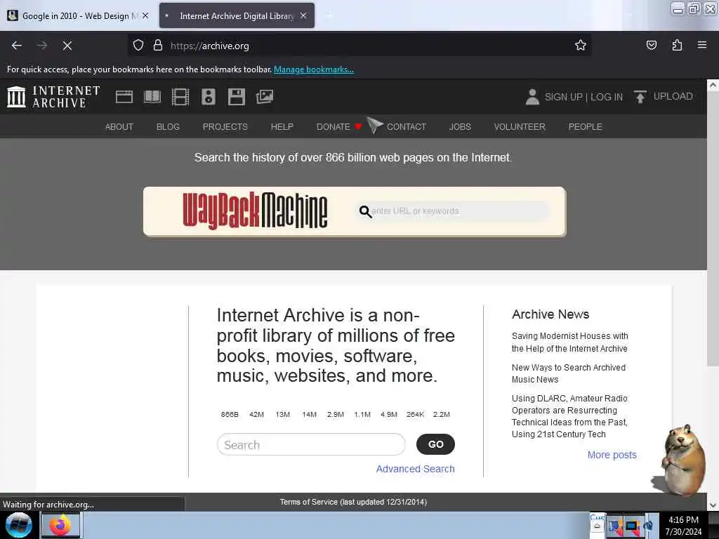
Task: Click the 42M texts count
Action: coord(256,414)
